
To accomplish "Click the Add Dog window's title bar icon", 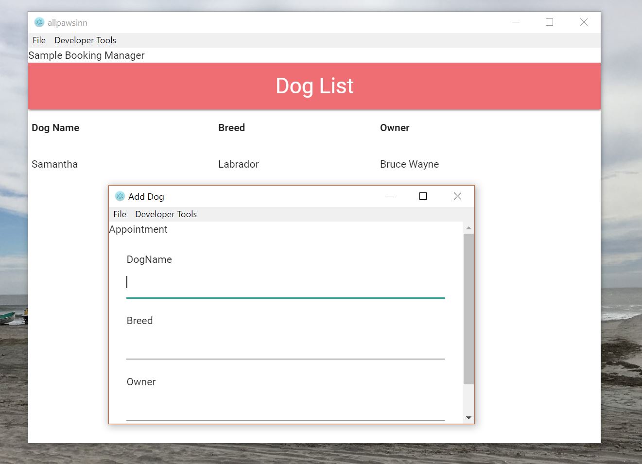I will tap(120, 196).
